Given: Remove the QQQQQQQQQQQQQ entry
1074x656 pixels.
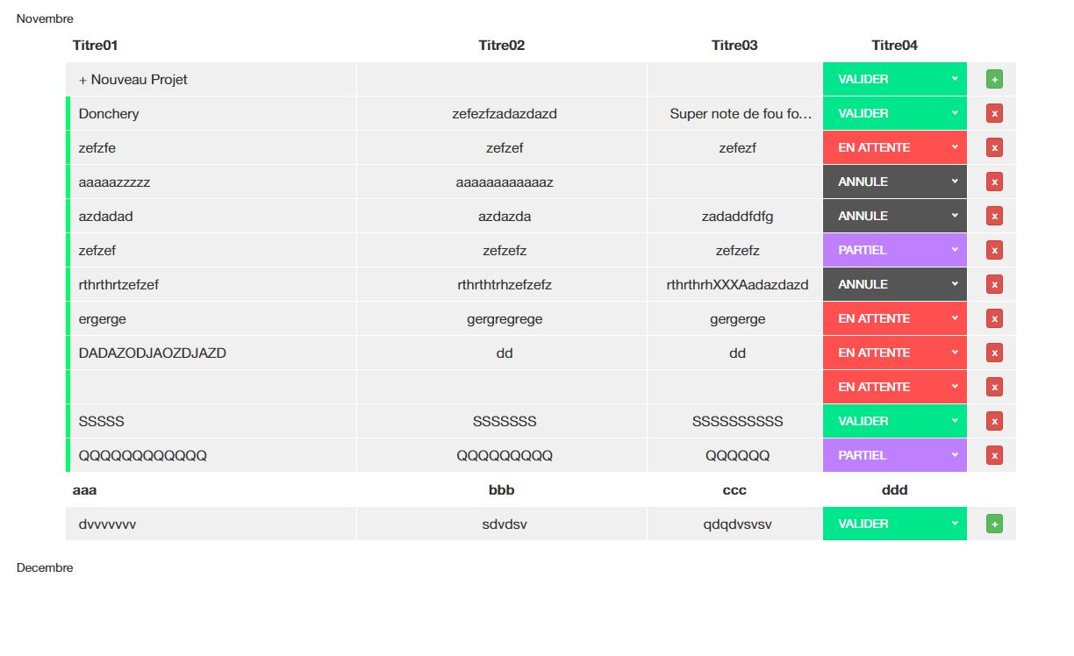Looking at the screenshot, I should coord(993,455).
